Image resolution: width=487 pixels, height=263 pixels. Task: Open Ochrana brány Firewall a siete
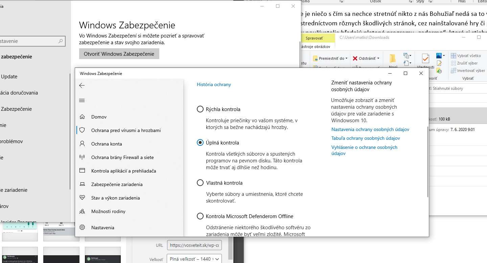[122, 157]
